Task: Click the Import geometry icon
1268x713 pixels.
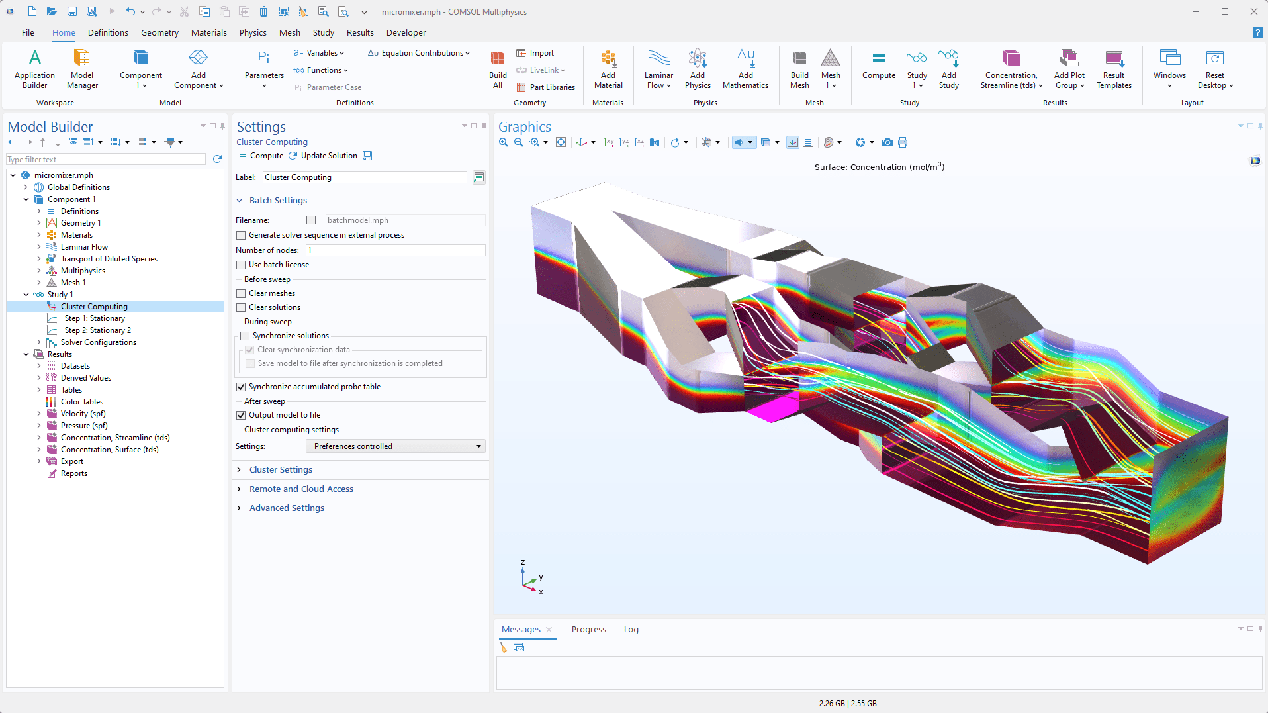Action: [x=535, y=53]
